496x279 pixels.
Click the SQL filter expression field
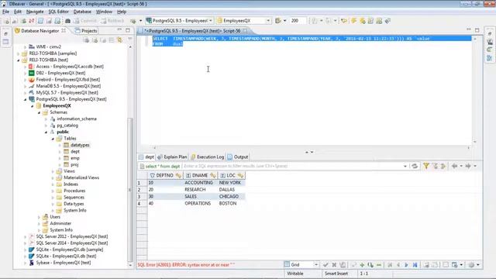point(293,166)
